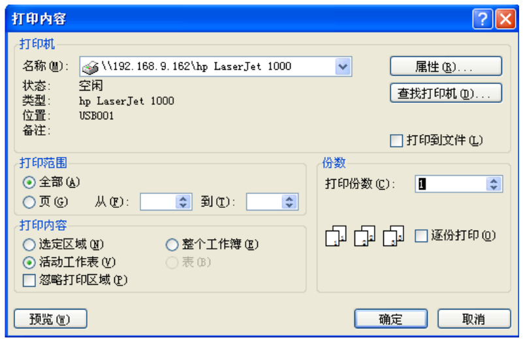Select 页(G) print range radio
The image size is (523, 342).
click(x=29, y=202)
